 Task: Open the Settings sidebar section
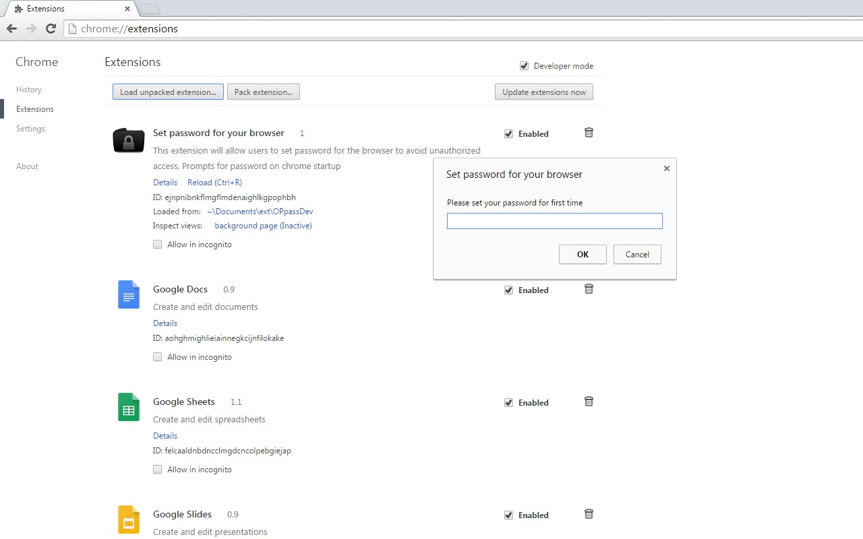[30, 128]
